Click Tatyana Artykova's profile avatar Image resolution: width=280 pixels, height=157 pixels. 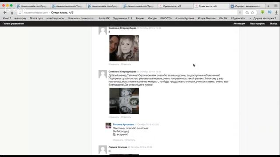[108, 126]
